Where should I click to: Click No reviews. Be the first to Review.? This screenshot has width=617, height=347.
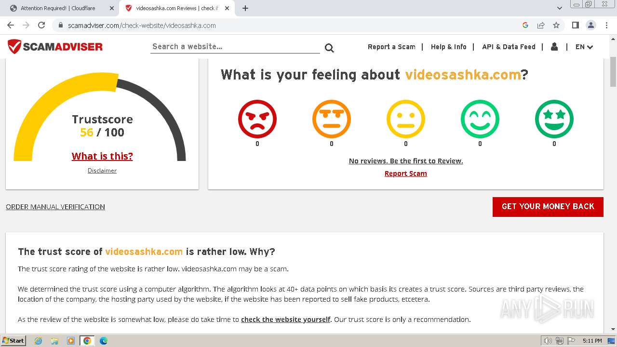pyautogui.click(x=406, y=161)
